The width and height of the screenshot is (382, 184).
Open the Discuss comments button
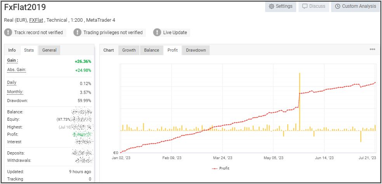(314, 7)
